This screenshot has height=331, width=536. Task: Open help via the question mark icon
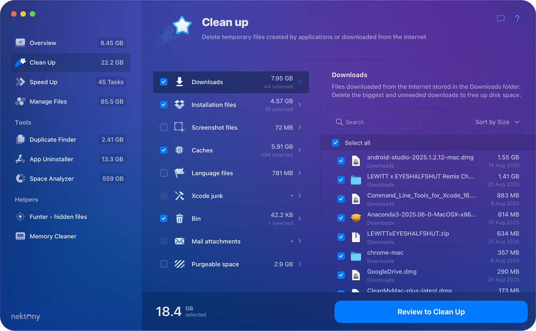pos(517,18)
